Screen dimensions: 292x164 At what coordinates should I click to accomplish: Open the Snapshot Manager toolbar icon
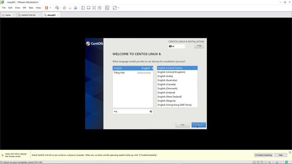76,8
